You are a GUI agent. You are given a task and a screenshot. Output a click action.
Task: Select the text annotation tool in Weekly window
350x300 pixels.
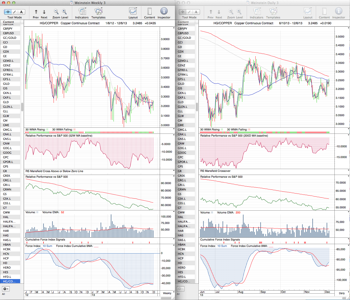pyautogui.click(x=21, y=12)
